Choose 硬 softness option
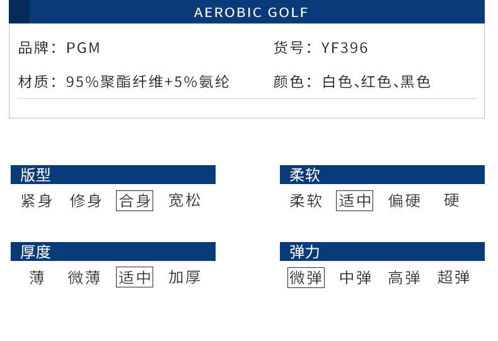The height and width of the screenshot is (341, 498). [x=451, y=200]
